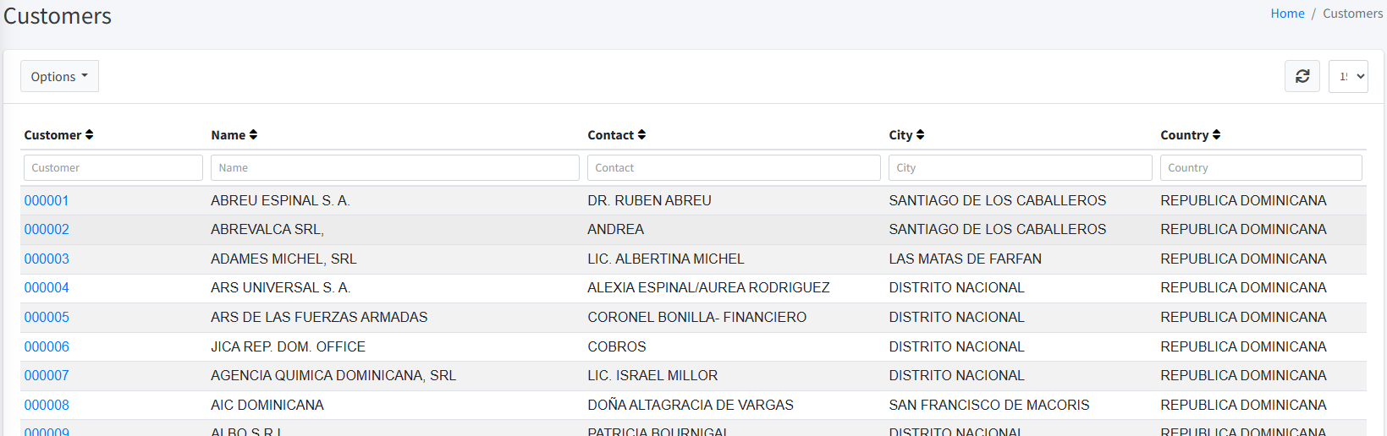Select the JICA REP. DOM. OFFICE row
Screen dimensions: 1387x436
288,346
